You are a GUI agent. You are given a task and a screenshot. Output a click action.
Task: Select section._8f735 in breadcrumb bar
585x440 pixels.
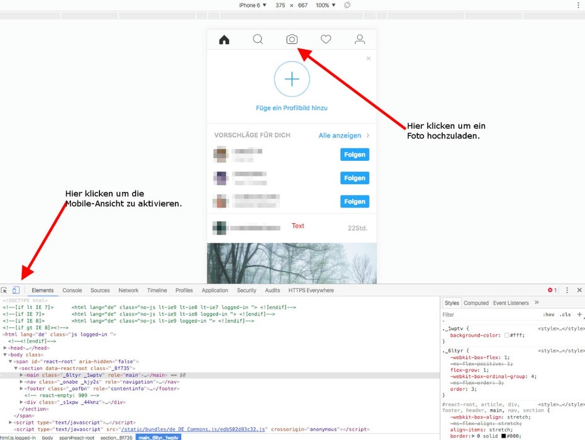[116, 437]
